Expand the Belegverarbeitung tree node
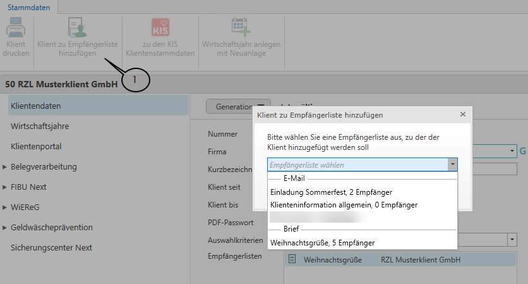528x284 pixels. 5,167
